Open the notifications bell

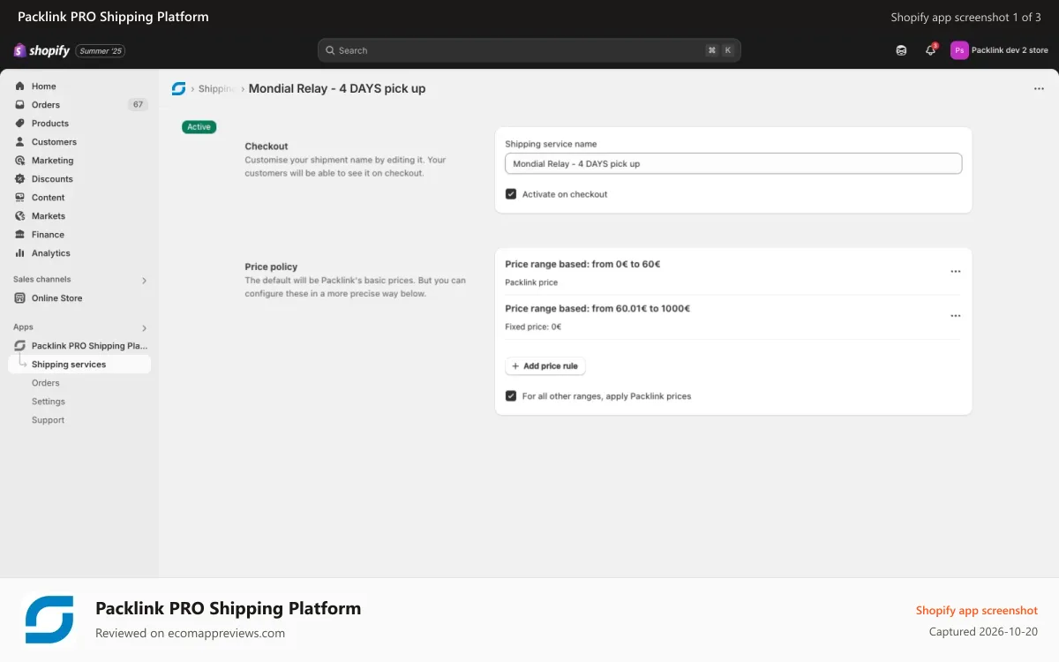pyautogui.click(x=930, y=50)
